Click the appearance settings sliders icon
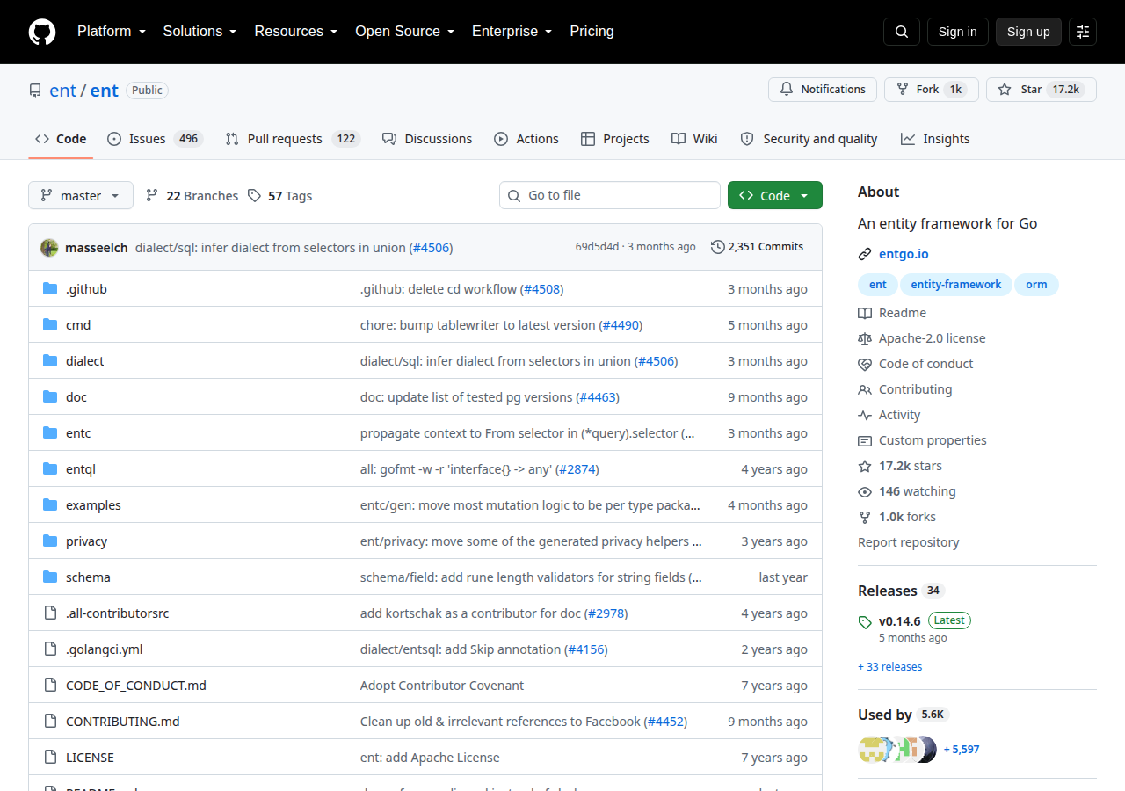This screenshot has width=1125, height=791. 1083,32
